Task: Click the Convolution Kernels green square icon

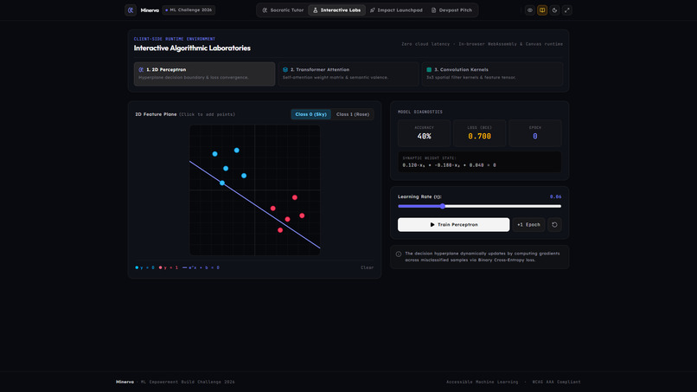Action: click(x=429, y=69)
